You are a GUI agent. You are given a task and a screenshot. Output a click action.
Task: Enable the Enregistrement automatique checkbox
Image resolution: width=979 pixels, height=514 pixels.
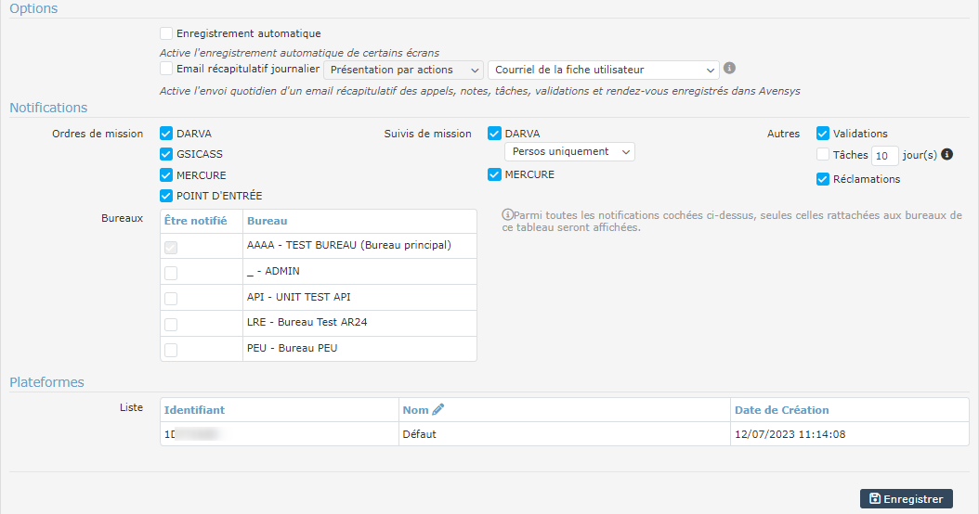(166, 33)
